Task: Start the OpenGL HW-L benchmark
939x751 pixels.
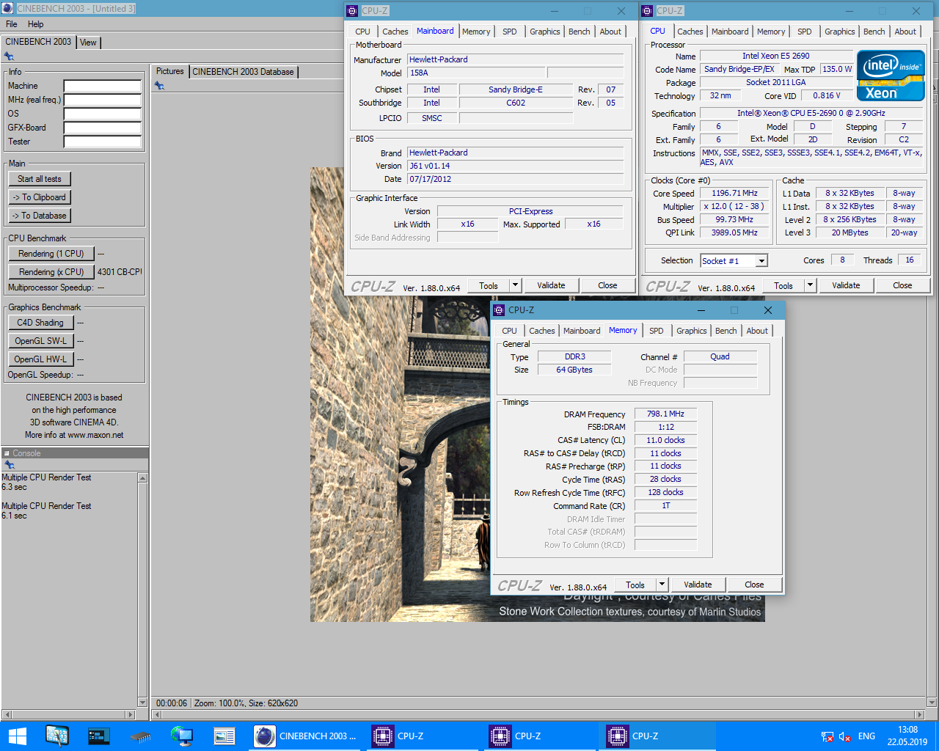Action: click(x=41, y=359)
